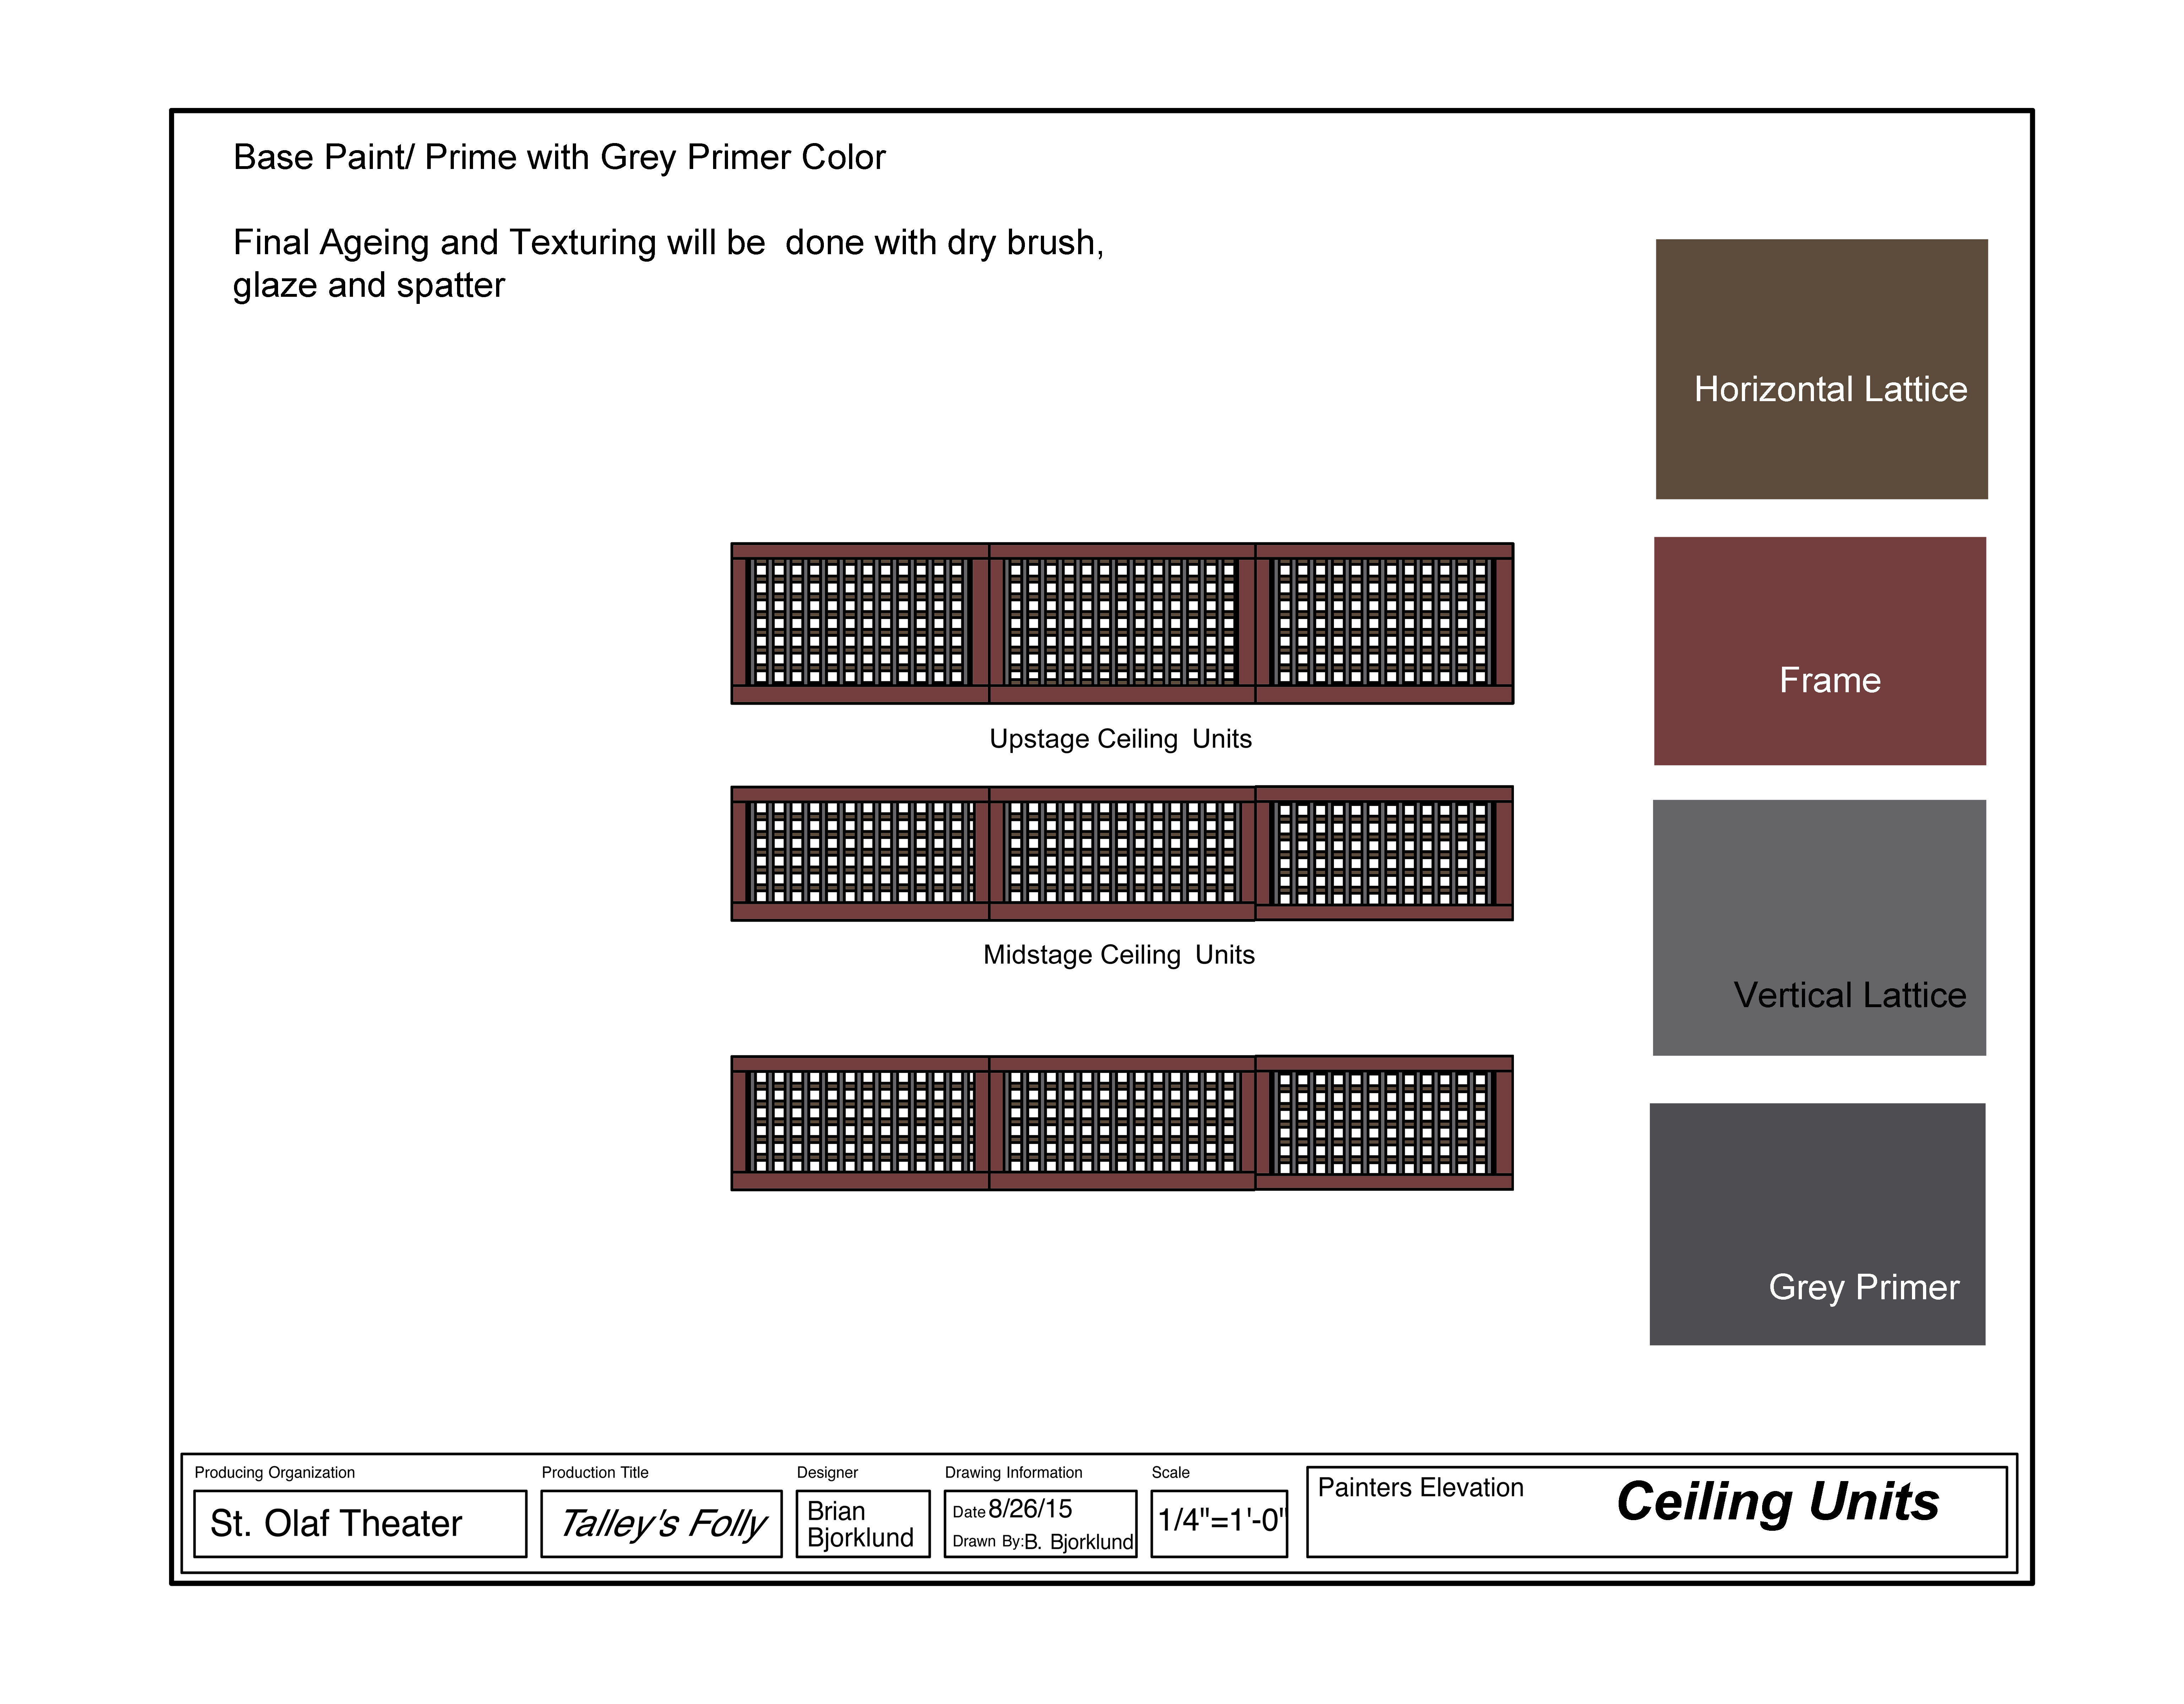Click the Ceiling Units title text
Viewport: 2184px width, 1704px height.
[1777, 1501]
